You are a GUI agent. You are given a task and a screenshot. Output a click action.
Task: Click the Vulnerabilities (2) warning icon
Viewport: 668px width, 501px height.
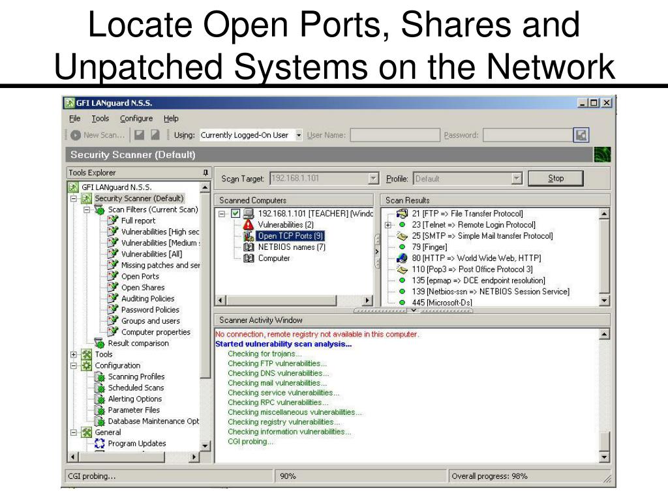tap(249, 224)
